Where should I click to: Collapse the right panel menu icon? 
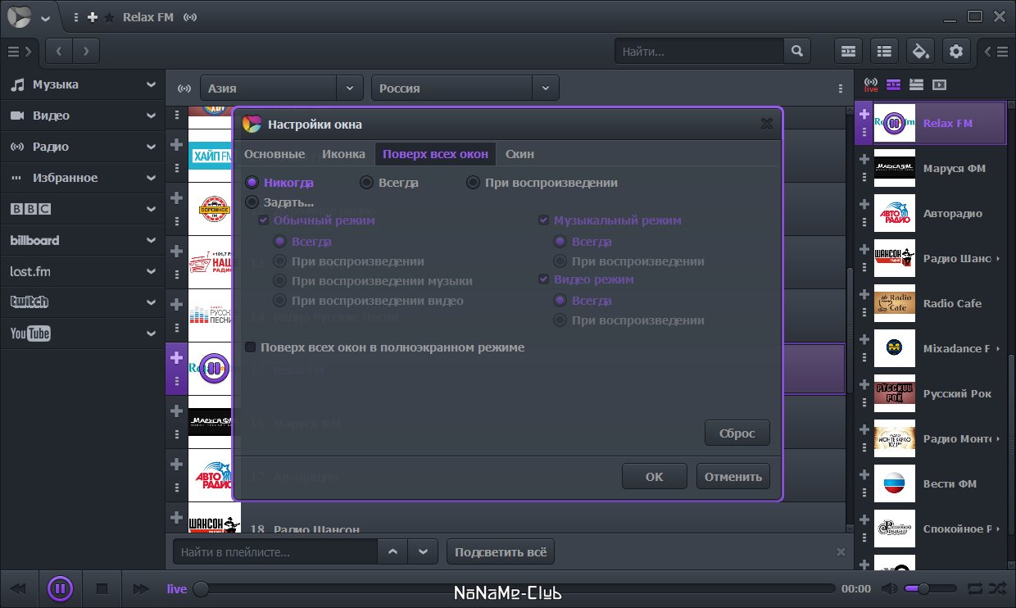pyautogui.click(x=996, y=51)
